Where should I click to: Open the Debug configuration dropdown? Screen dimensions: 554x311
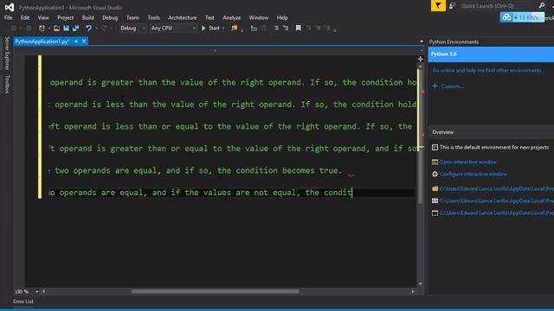coord(132,29)
